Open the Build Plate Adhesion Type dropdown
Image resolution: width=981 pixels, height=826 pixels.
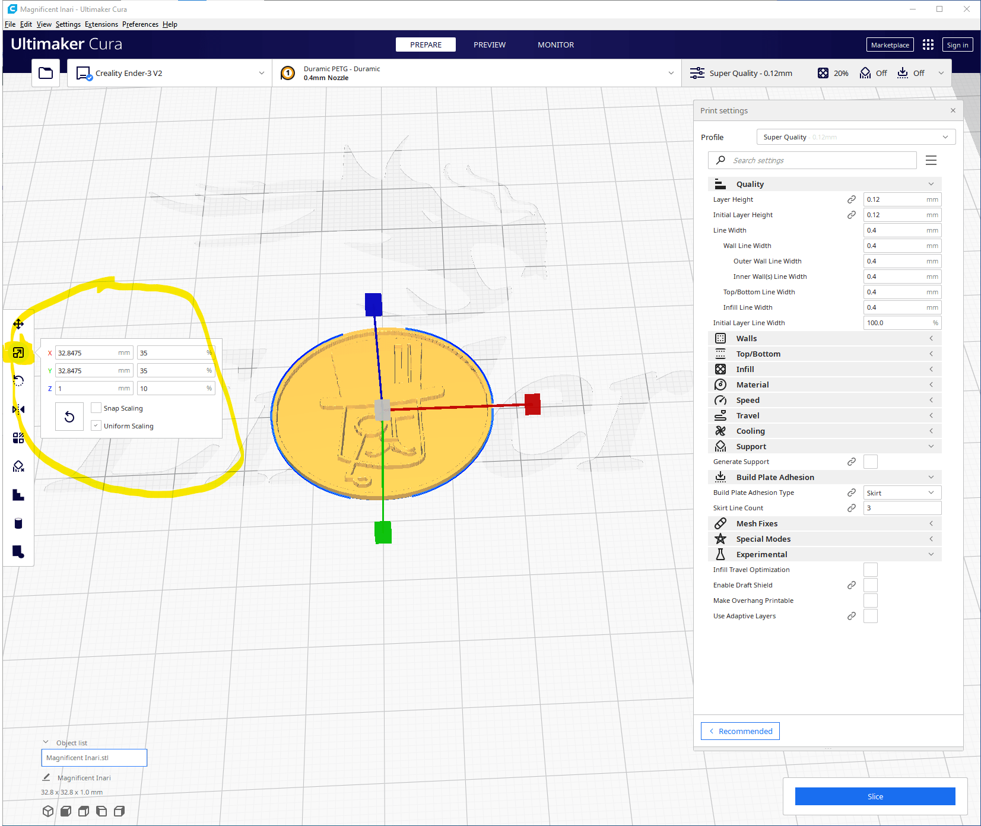point(901,493)
